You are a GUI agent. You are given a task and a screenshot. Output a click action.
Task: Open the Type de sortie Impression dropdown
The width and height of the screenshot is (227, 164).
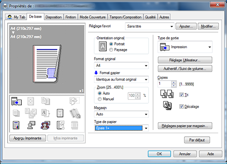pyautogui.click(x=185, y=47)
